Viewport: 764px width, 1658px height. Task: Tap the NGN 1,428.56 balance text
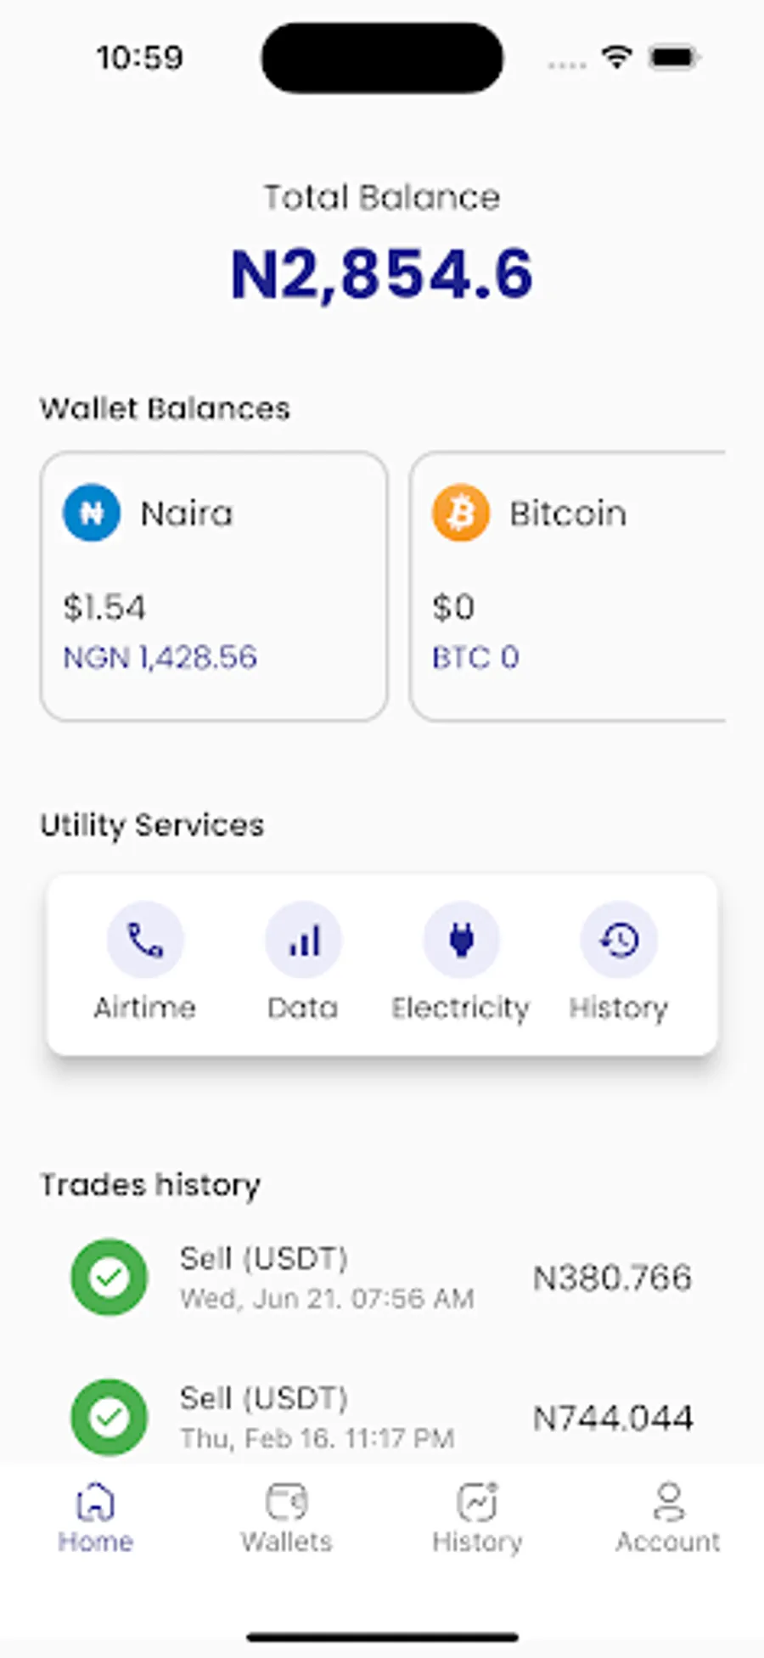160,658
